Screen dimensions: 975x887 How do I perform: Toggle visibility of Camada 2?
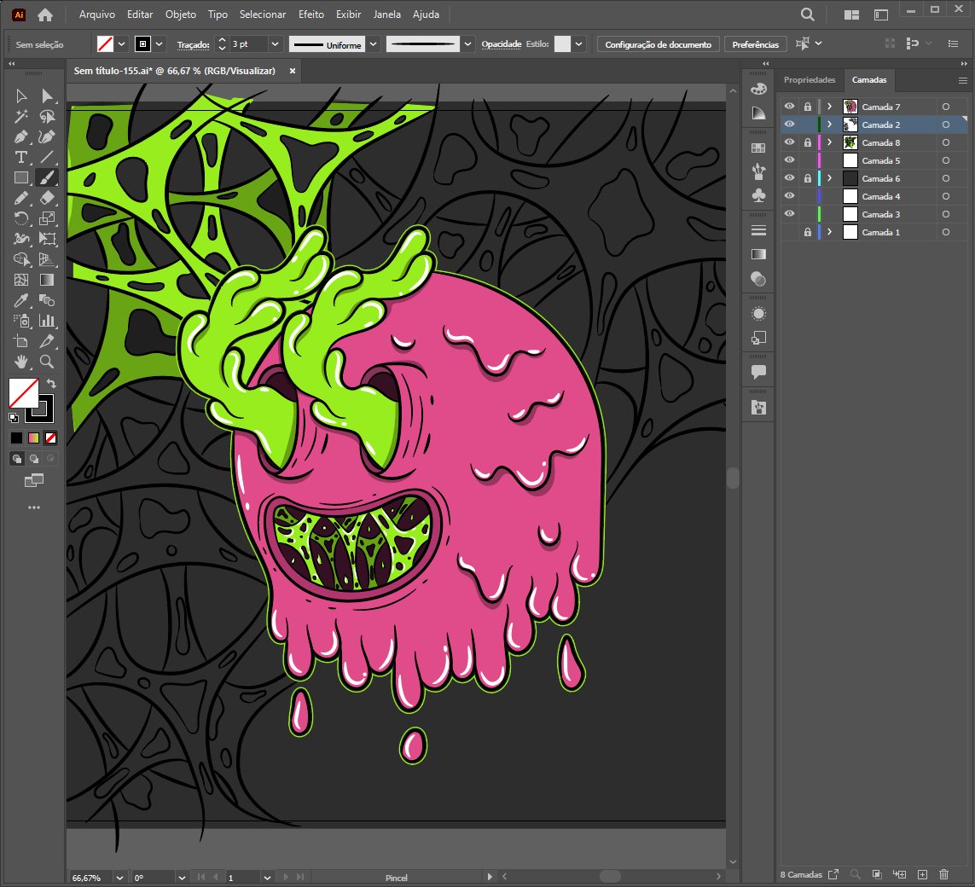point(789,125)
